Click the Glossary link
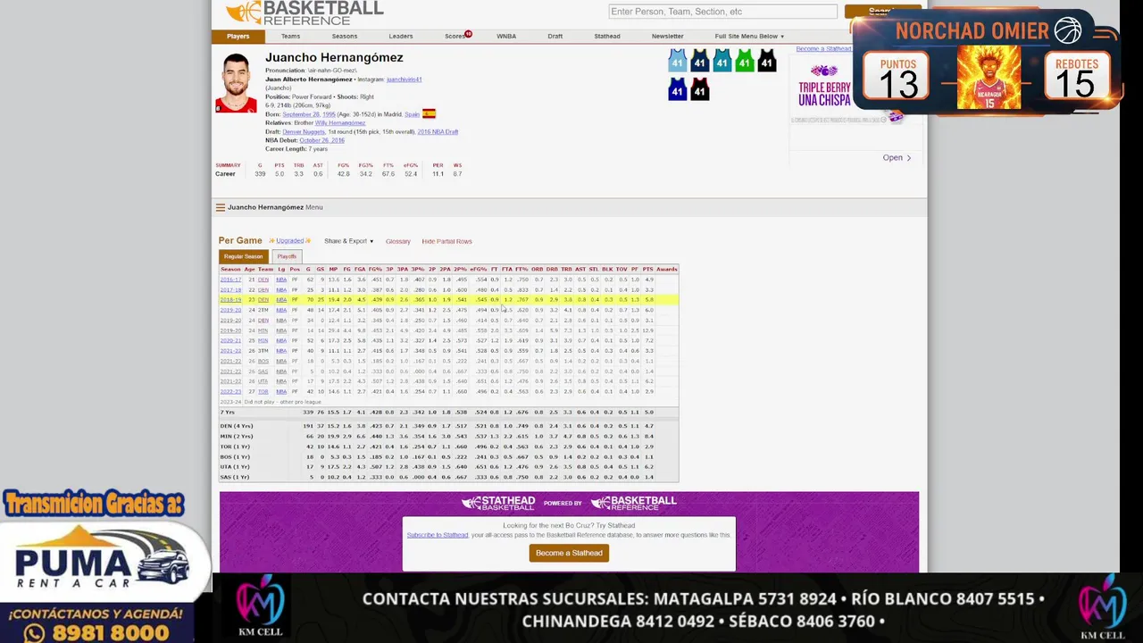Screen dimensions: 1143x643 (398, 241)
